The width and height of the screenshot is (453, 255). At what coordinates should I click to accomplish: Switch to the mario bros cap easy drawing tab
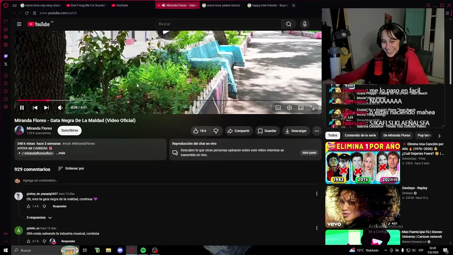click(x=41, y=5)
